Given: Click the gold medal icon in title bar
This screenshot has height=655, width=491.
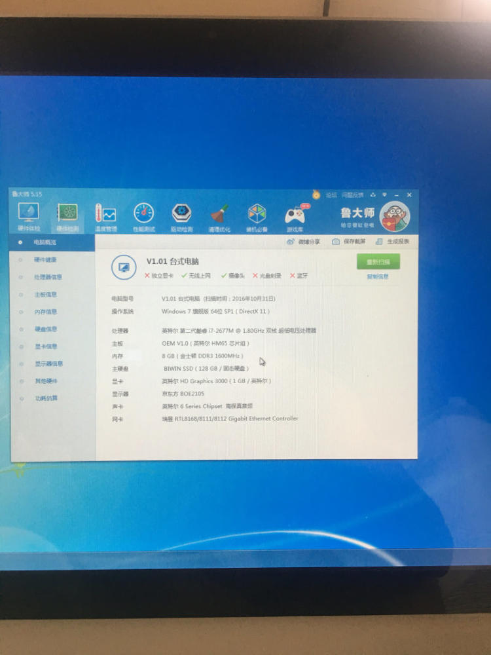Looking at the screenshot, I should point(316,195).
